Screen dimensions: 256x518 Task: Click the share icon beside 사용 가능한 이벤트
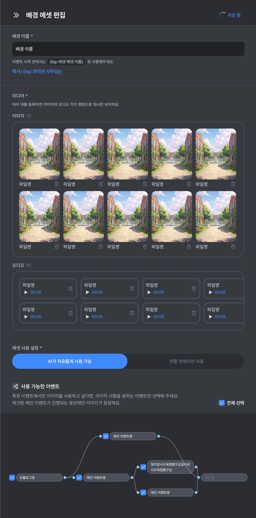click(x=16, y=387)
